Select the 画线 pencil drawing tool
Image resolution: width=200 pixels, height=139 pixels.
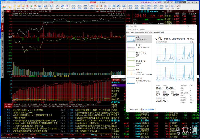pos(57,6)
